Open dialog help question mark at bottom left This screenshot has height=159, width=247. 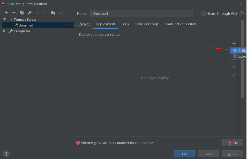(x=6, y=154)
